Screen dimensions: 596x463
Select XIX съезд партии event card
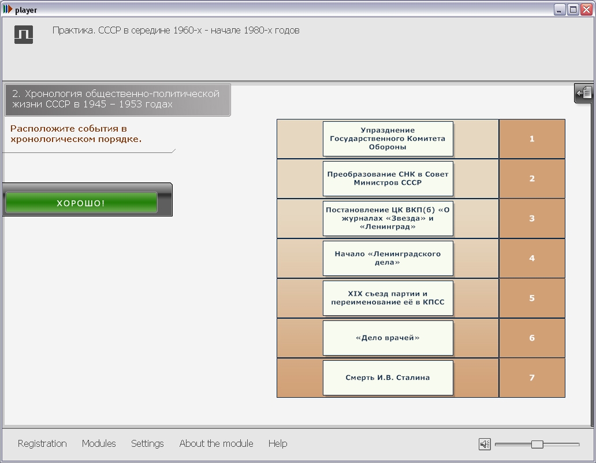[388, 298]
